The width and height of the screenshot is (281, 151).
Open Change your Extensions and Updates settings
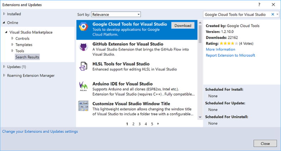pyautogui.click(x=40, y=131)
